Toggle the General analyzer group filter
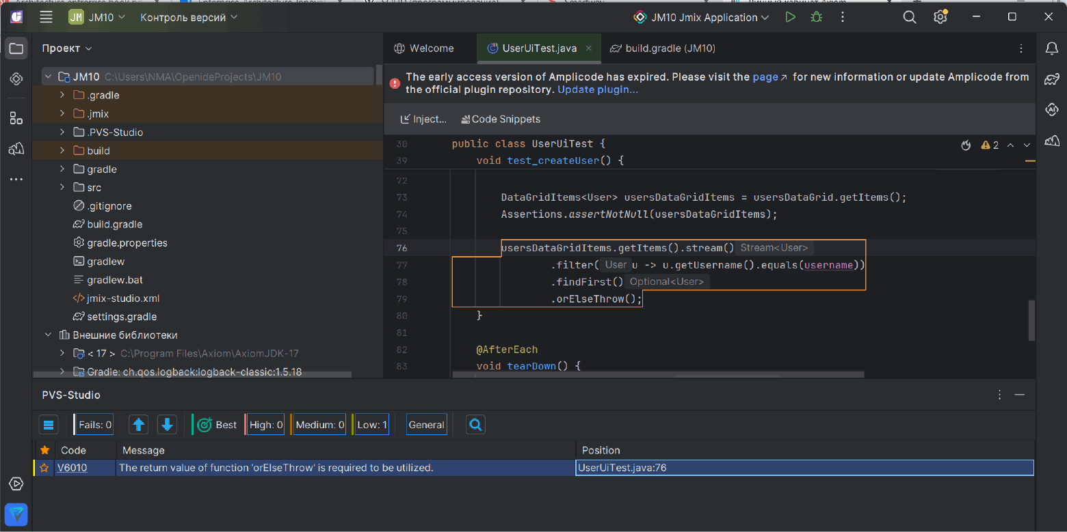Image resolution: width=1067 pixels, height=532 pixels. pos(426,425)
